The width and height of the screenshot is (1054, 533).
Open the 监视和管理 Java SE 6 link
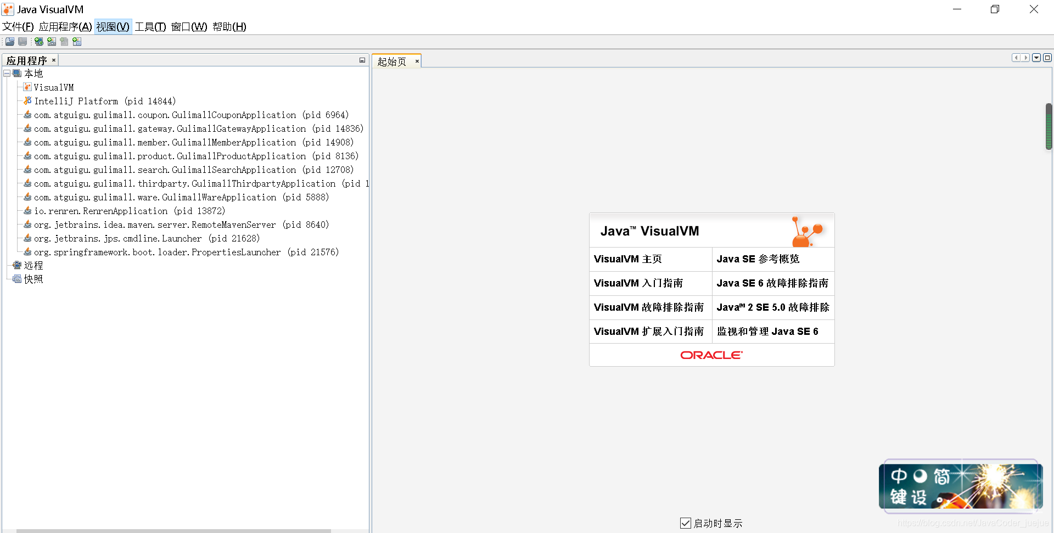[x=767, y=332]
